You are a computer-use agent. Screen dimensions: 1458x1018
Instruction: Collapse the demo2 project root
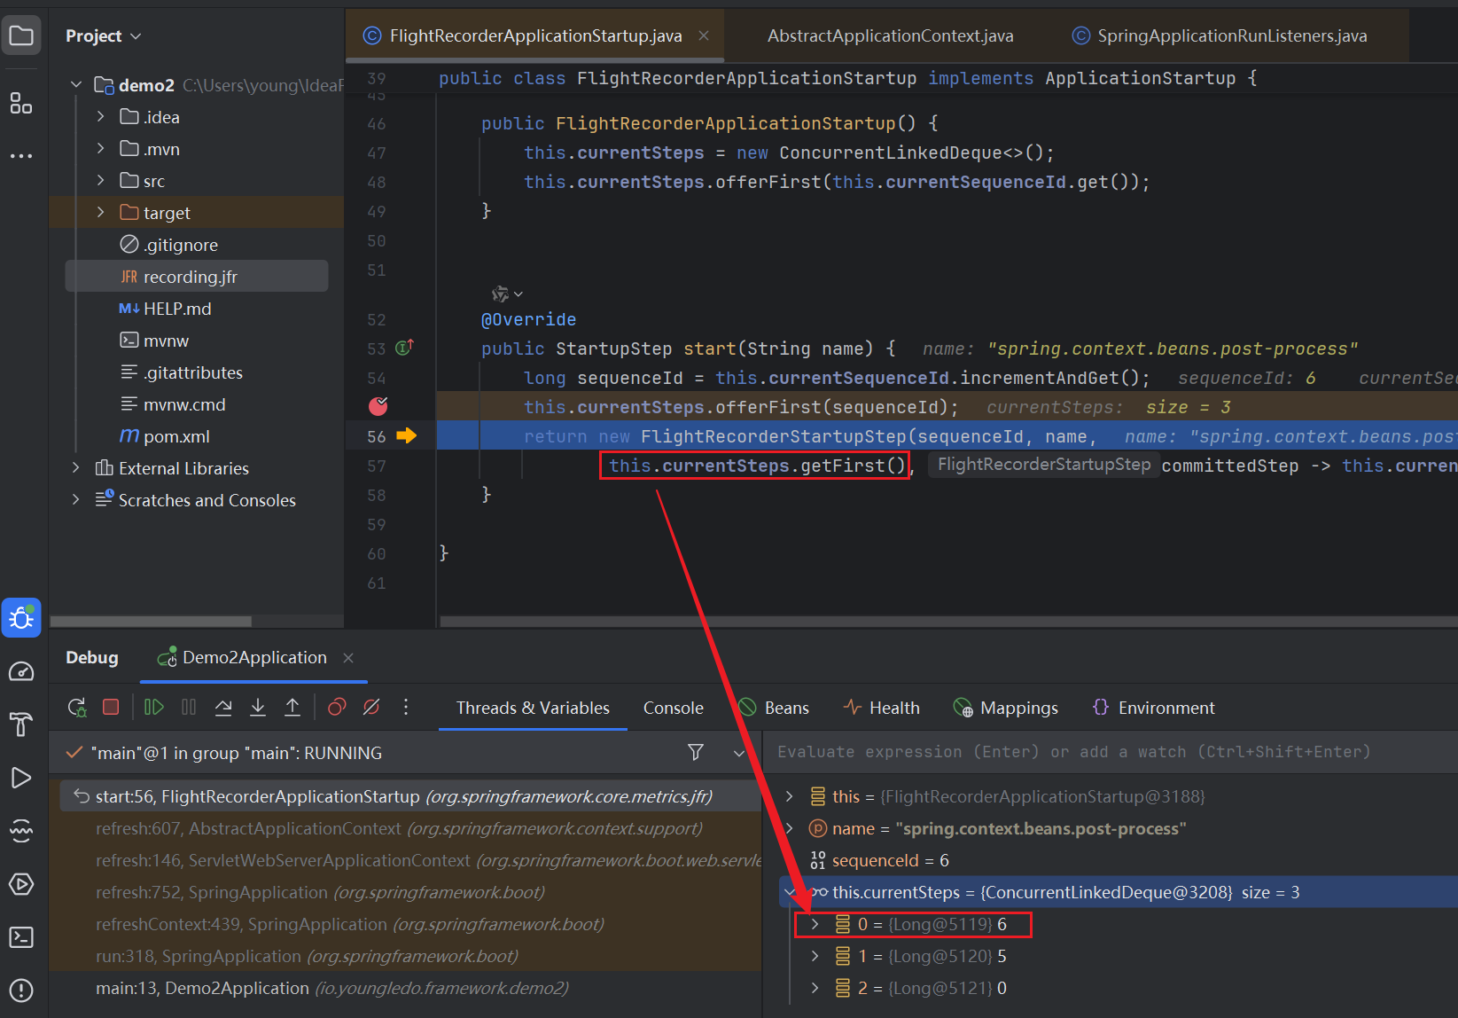(76, 84)
